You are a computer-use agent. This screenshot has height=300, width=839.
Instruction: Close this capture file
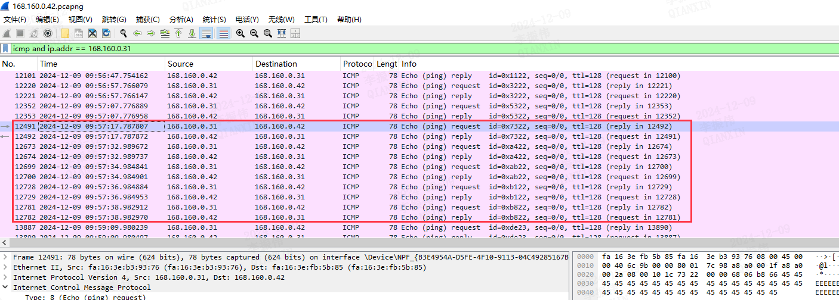(x=92, y=33)
